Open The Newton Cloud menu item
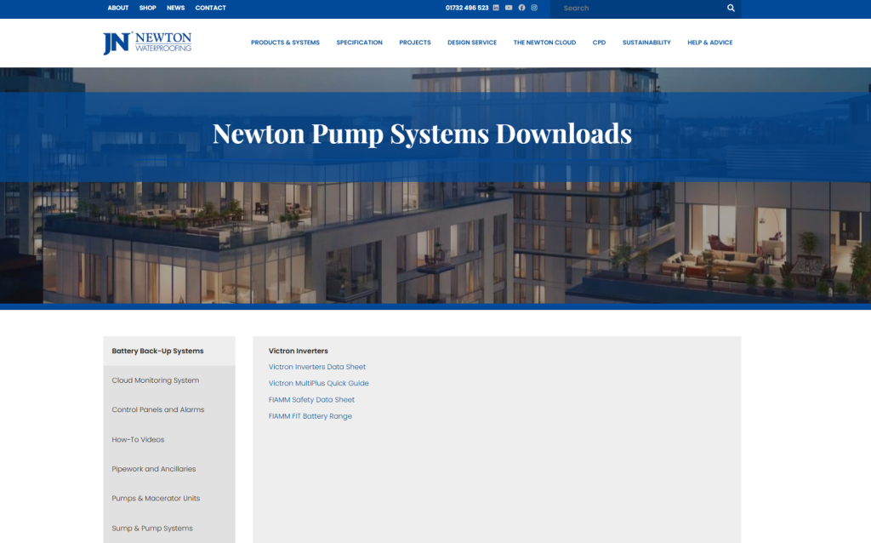The height and width of the screenshot is (543, 871). click(544, 43)
